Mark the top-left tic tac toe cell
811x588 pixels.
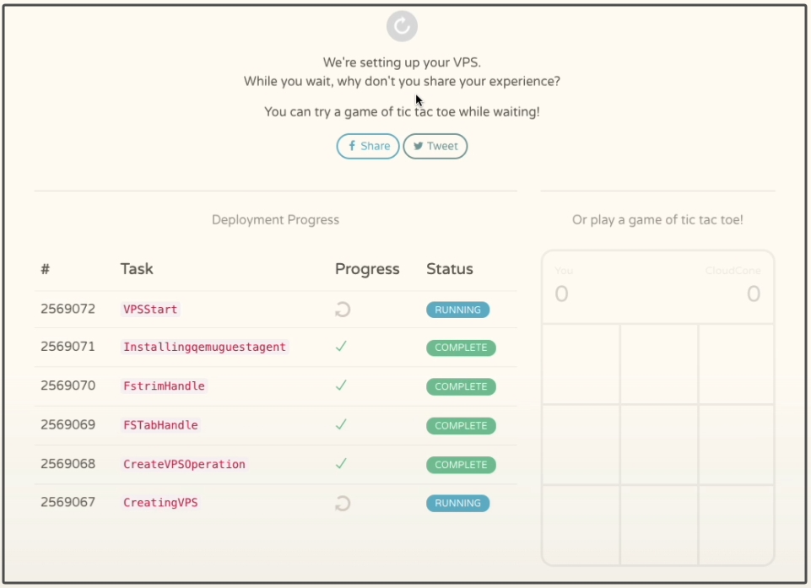(581, 364)
